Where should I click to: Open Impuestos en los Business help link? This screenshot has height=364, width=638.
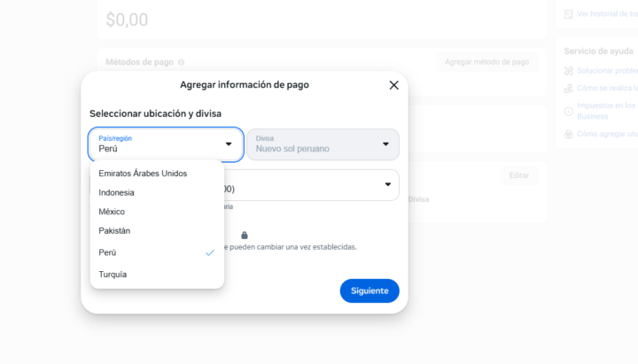(607, 111)
